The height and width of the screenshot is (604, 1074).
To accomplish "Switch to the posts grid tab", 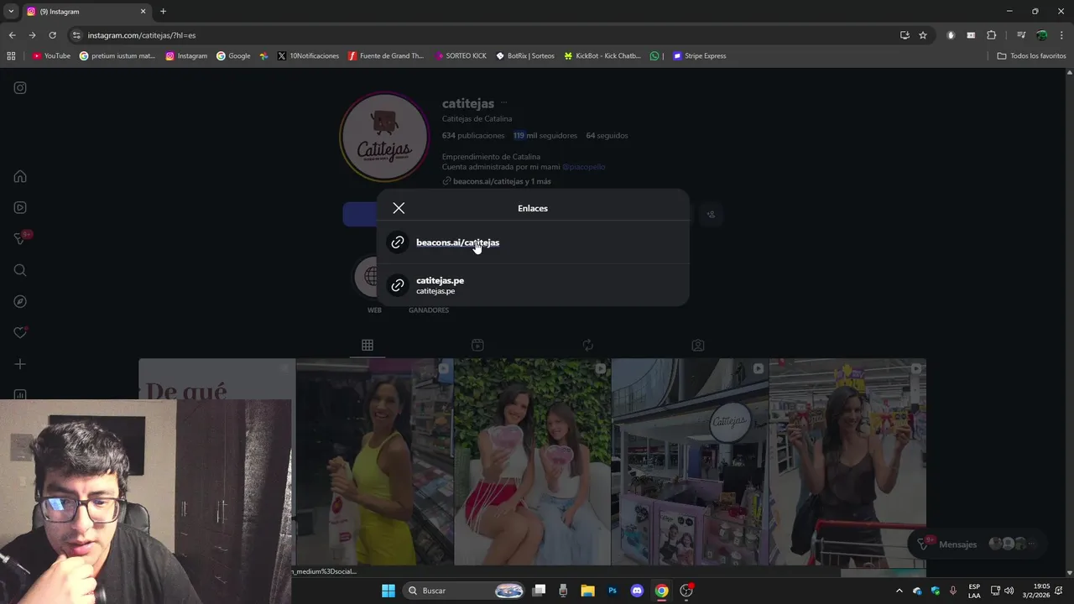I will pyautogui.click(x=368, y=345).
